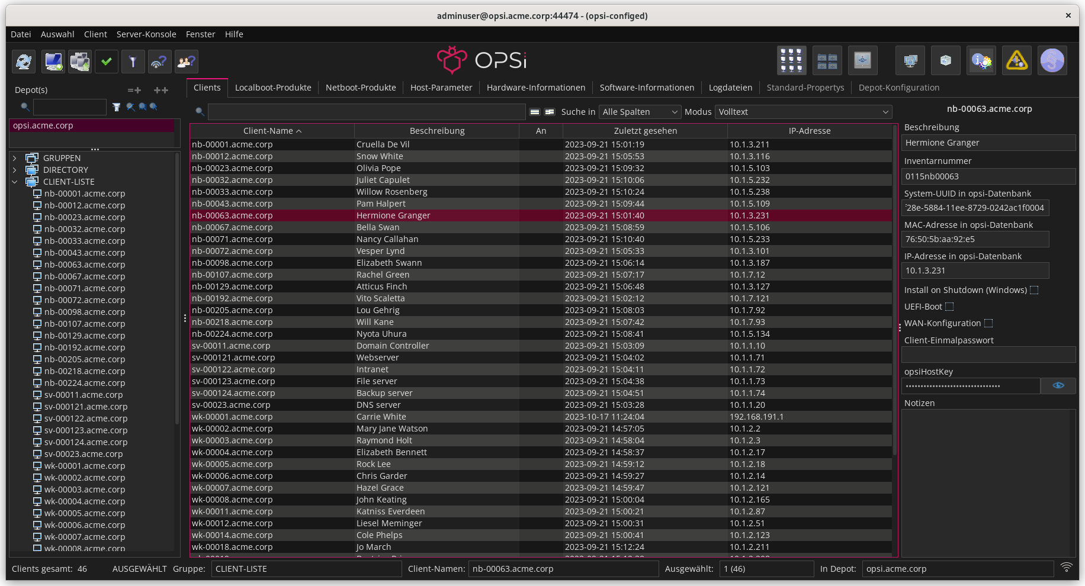This screenshot has height=586, width=1085.
Task: Click the '++' select all depots icon
Action: click(160, 90)
